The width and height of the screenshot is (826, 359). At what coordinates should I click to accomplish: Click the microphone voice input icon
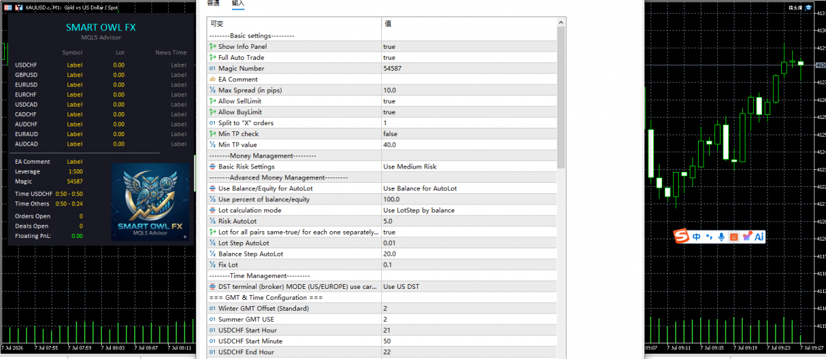click(x=721, y=237)
